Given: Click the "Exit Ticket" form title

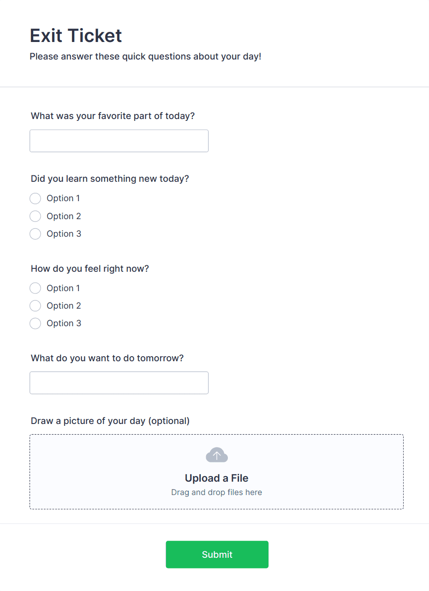Looking at the screenshot, I should tap(76, 36).
